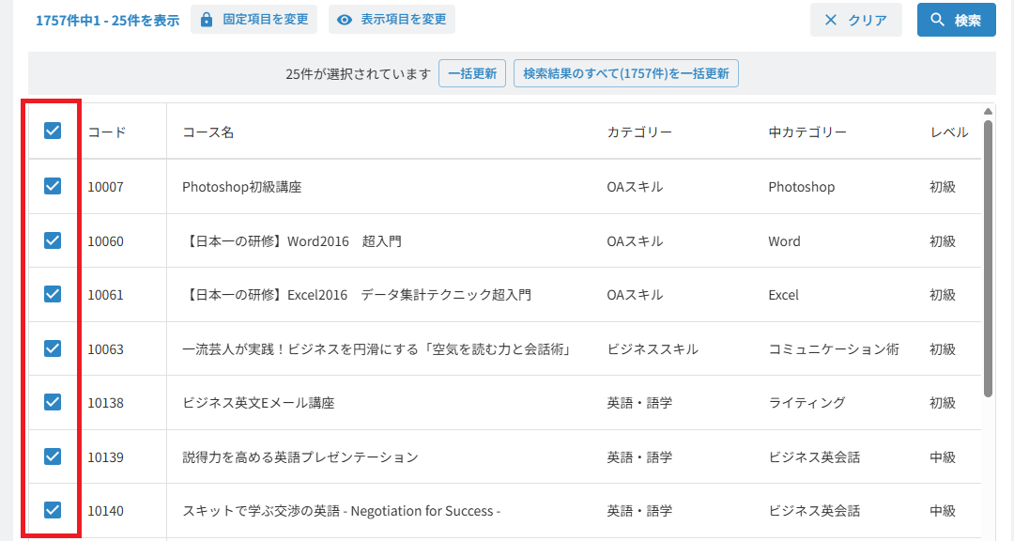Click the scrollbar up arrow
1014x541 pixels.
[x=988, y=112]
